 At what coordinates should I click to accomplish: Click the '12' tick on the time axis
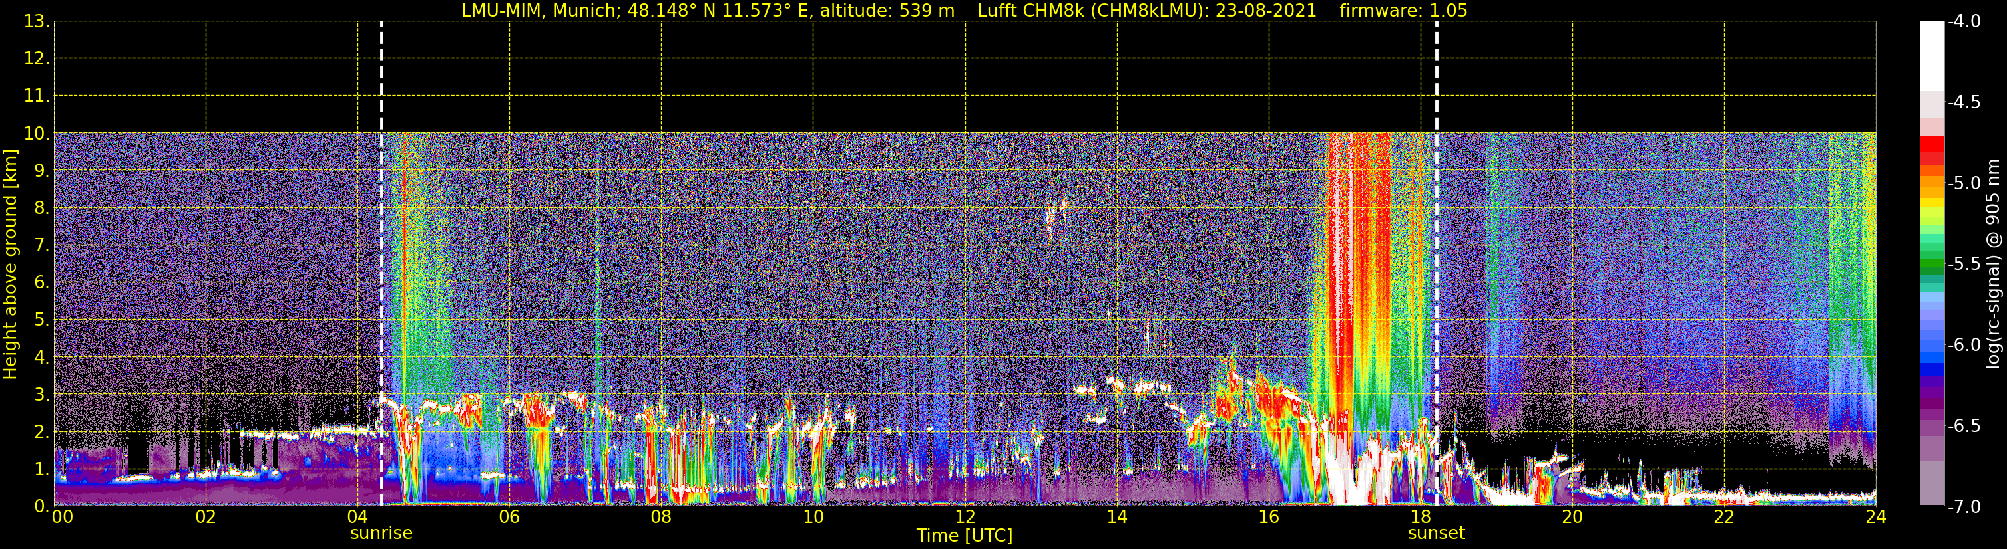(965, 517)
